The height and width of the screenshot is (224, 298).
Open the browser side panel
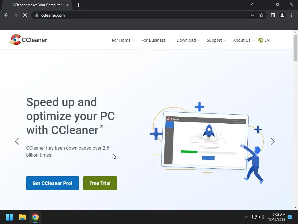pyautogui.click(x=273, y=15)
